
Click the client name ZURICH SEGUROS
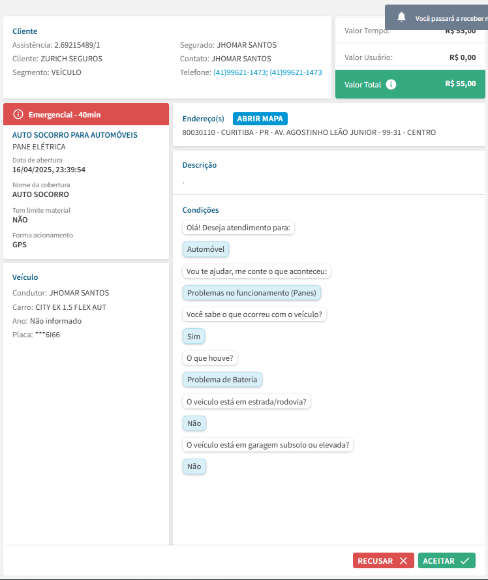(71, 59)
